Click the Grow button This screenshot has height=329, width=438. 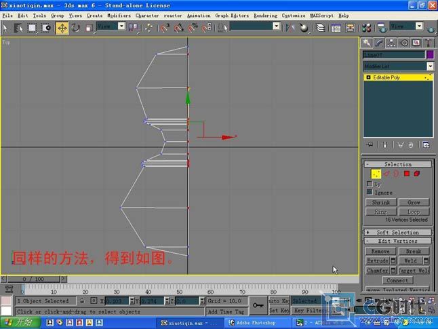414,202
